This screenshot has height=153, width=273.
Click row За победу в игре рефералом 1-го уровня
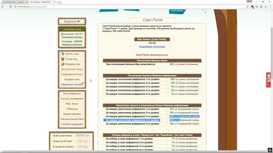pyautogui.click(x=152, y=139)
